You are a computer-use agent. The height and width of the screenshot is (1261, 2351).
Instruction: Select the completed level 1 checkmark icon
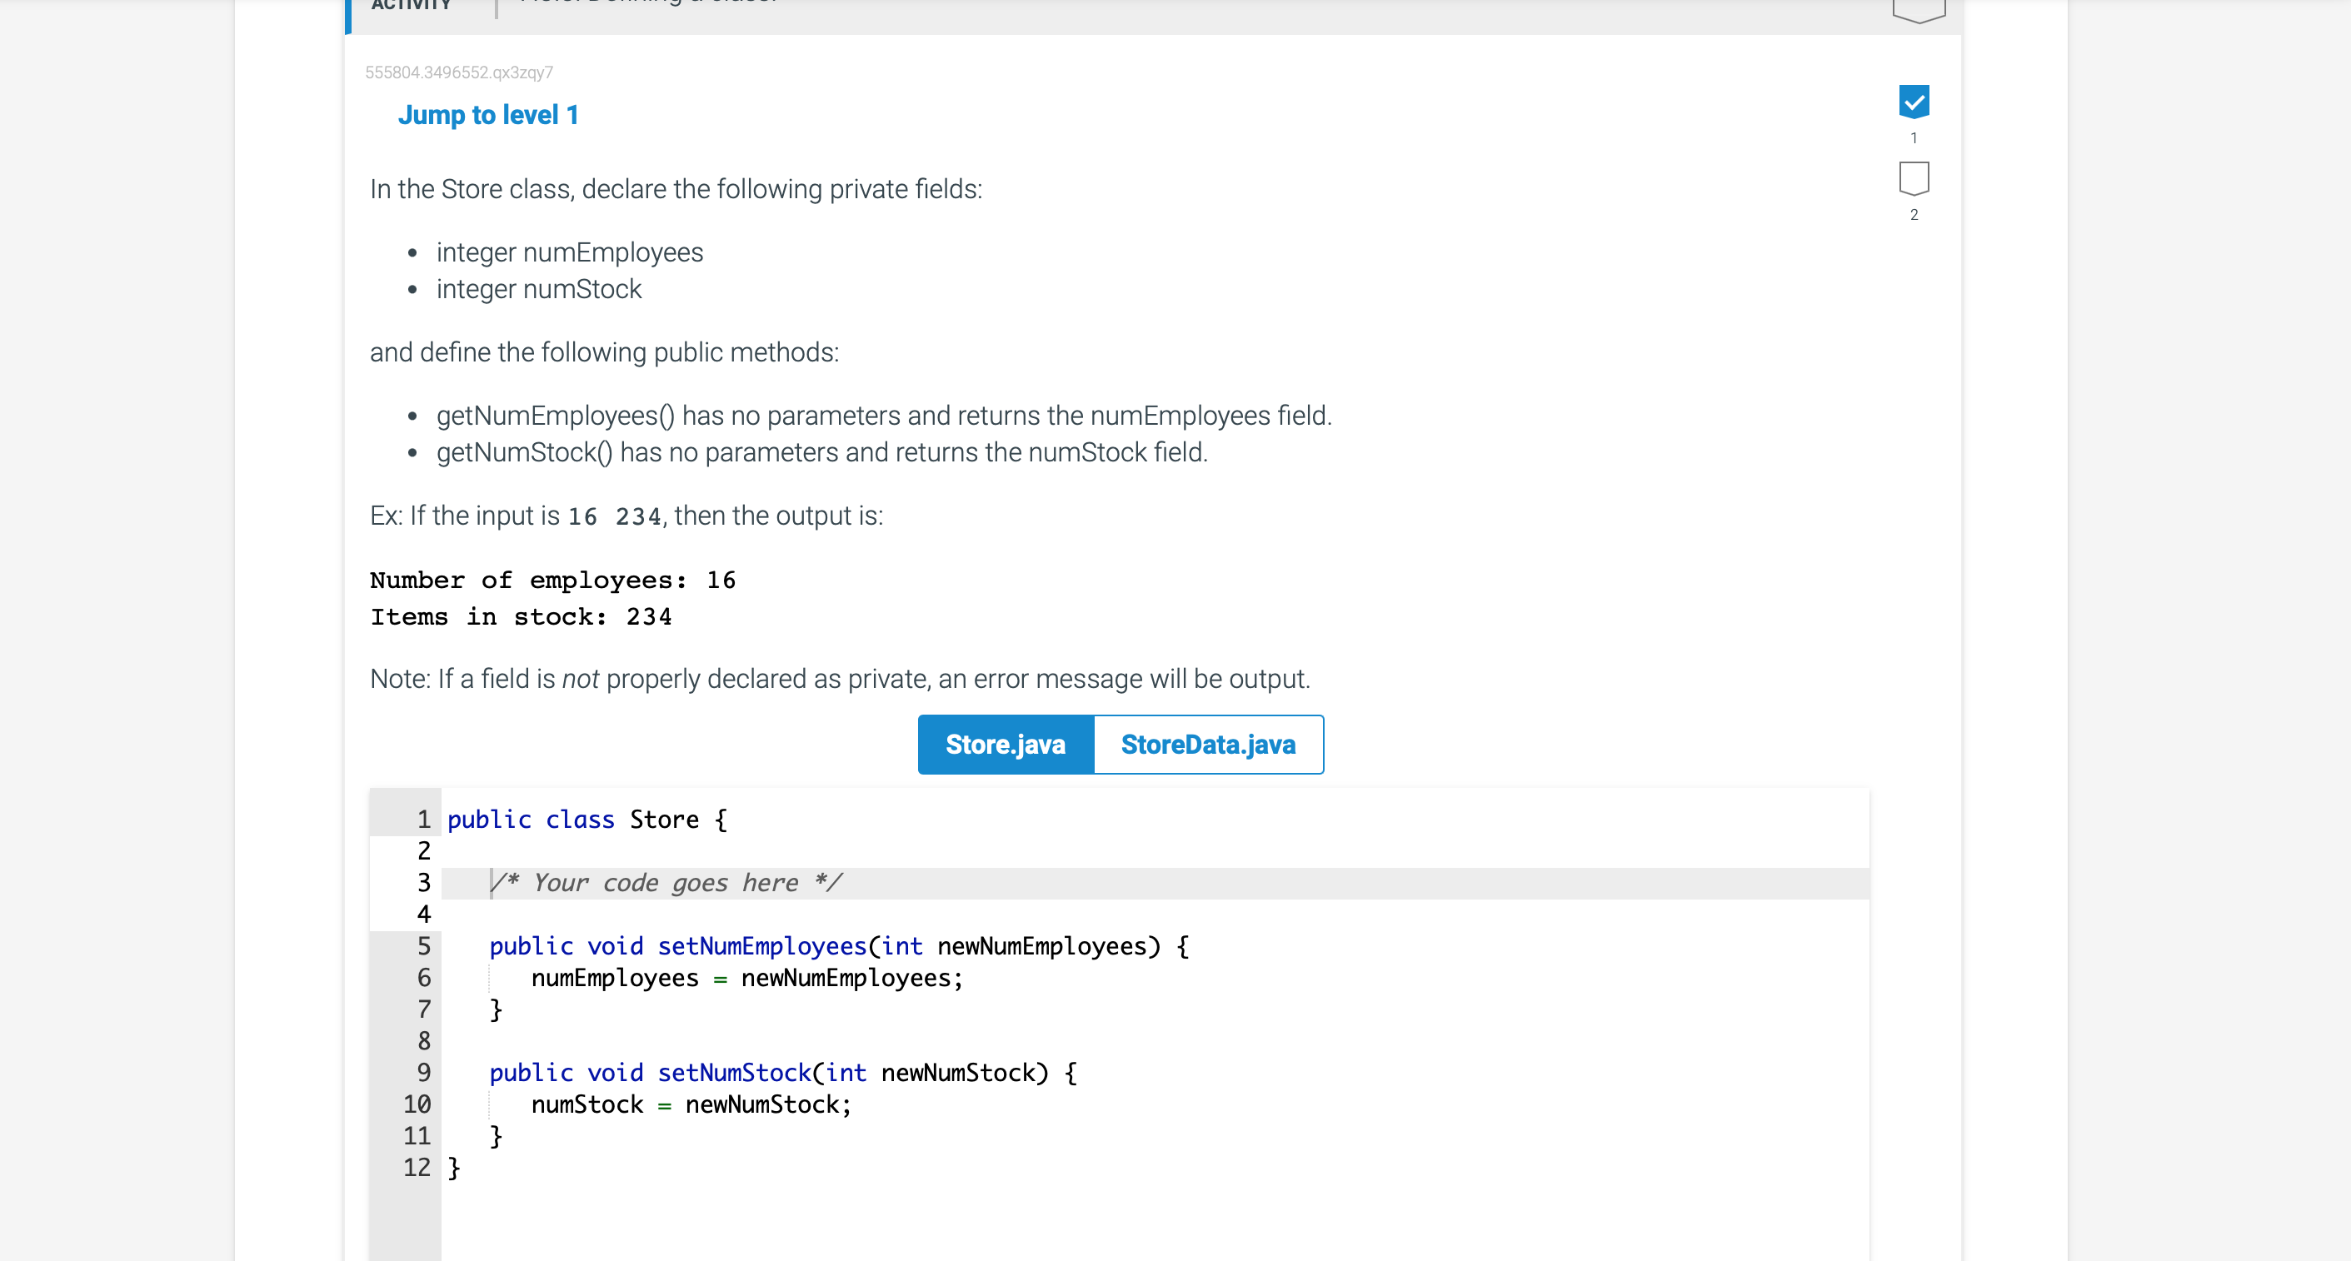click(x=1913, y=102)
